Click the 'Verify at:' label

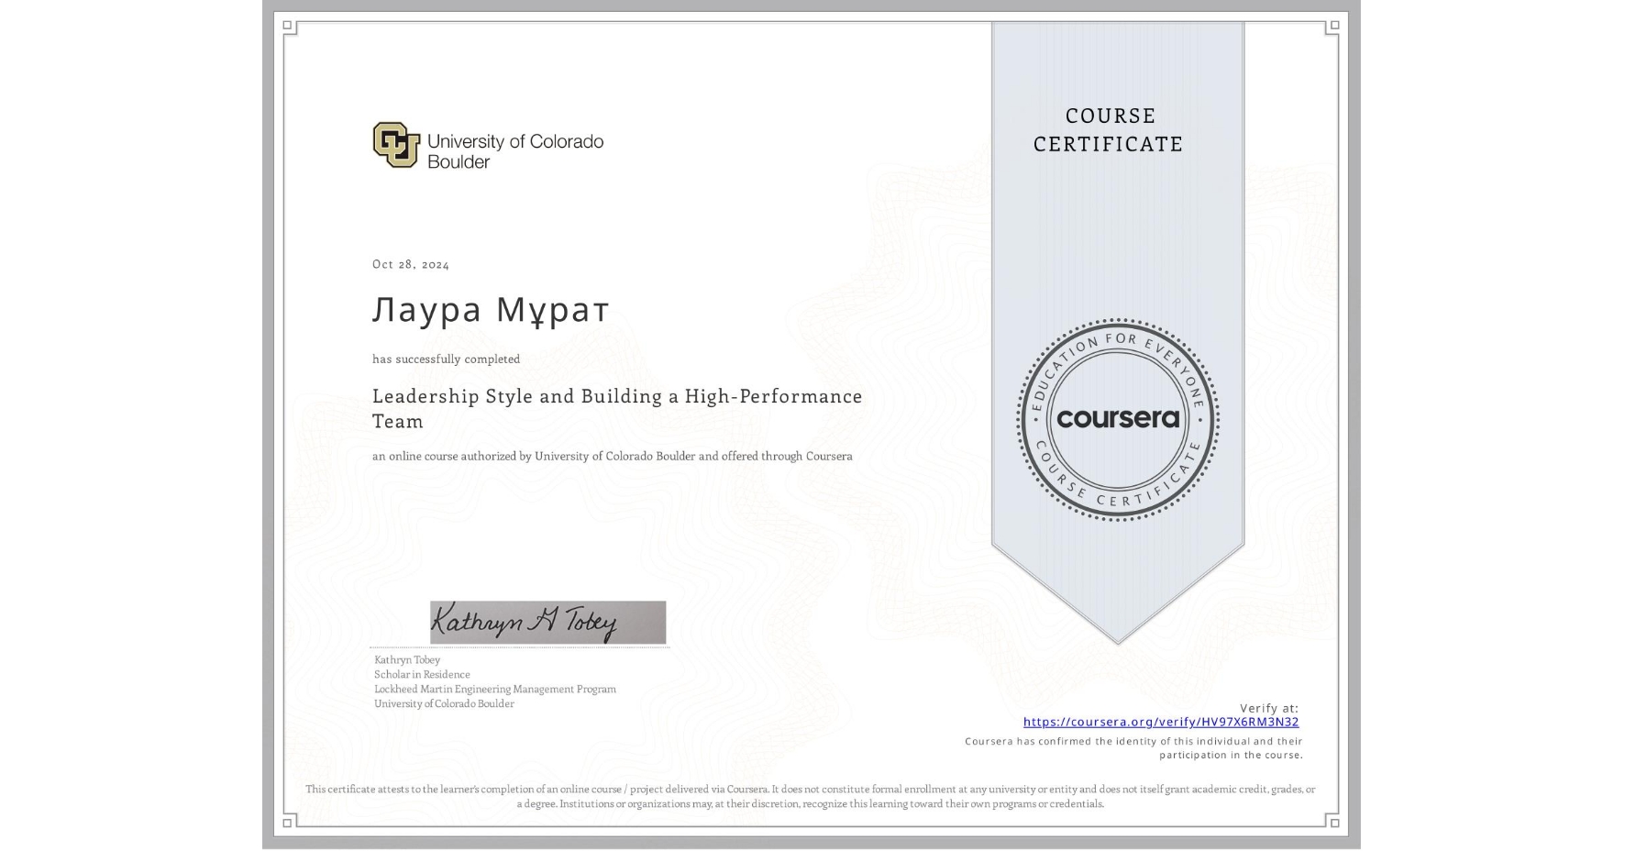click(1269, 708)
